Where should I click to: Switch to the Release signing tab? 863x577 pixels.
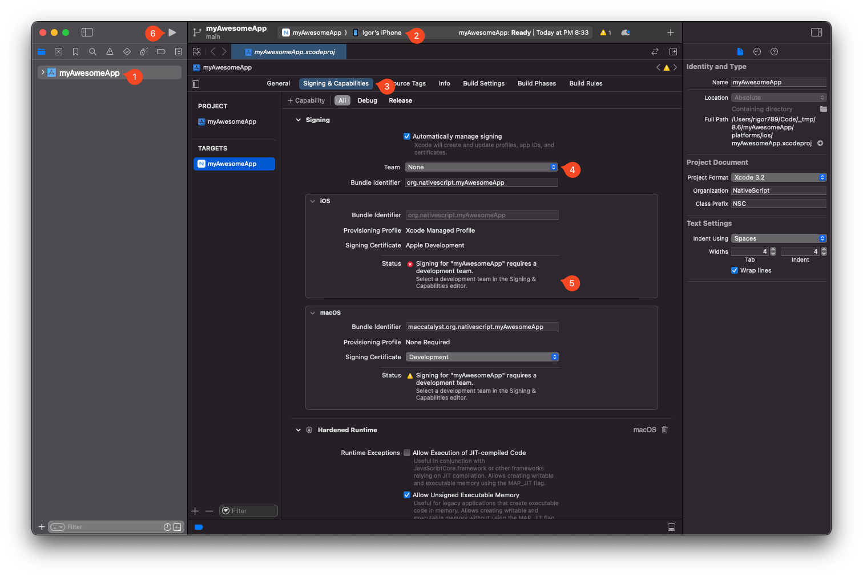(x=400, y=100)
